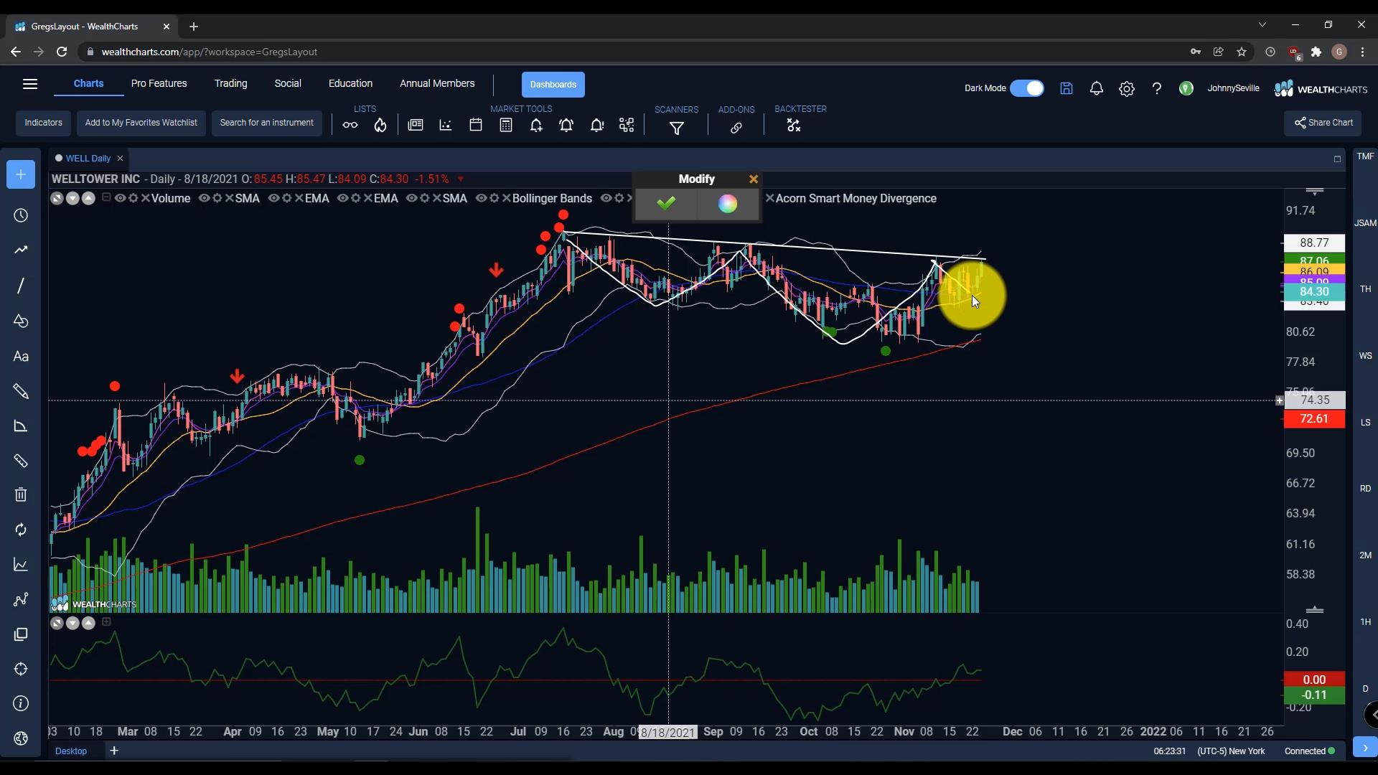The image size is (1378, 775).
Task: Click the down arrow circle in price pane
Action: 72,199
